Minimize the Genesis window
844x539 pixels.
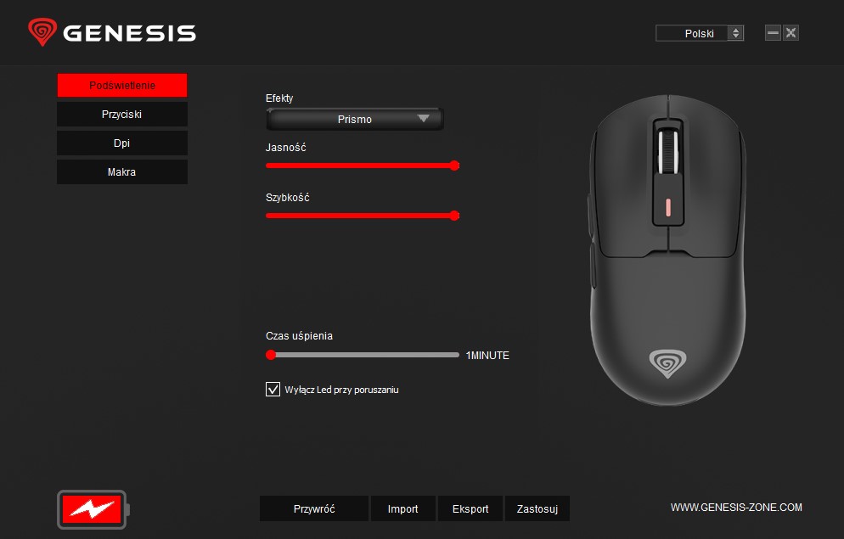[773, 33]
